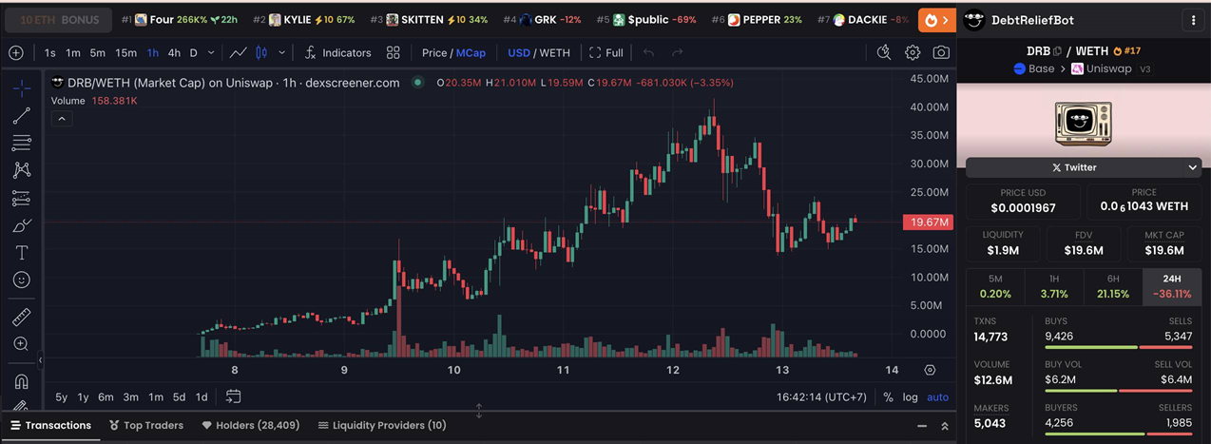Toggle the log scale option
The image size is (1211, 444).
[x=910, y=396]
